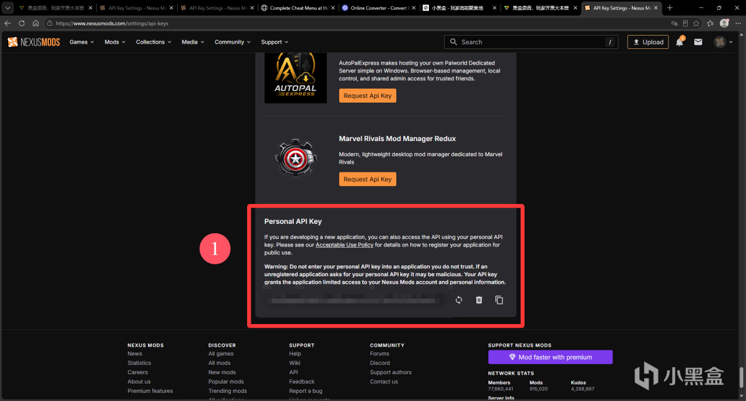The height and width of the screenshot is (401, 746).
Task: Expand the Games menu
Action: pyautogui.click(x=82, y=42)
